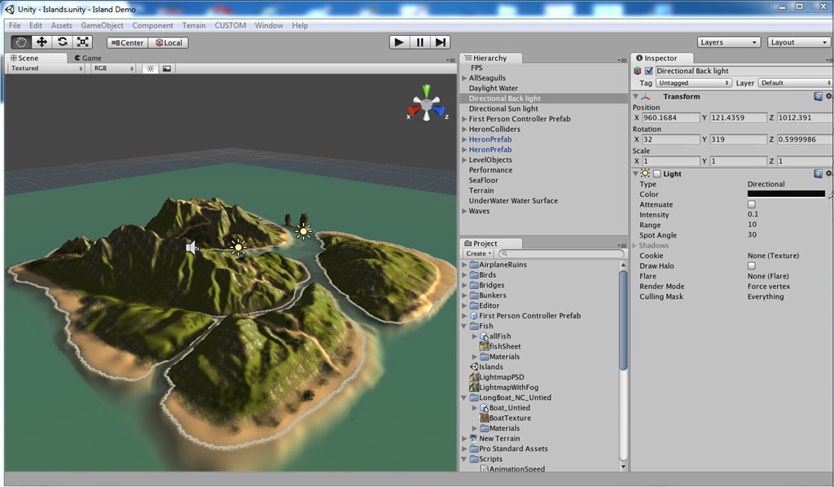Click the Step frame button
Viewport: 834px width, 487px height.
click(x=441, y=42)
